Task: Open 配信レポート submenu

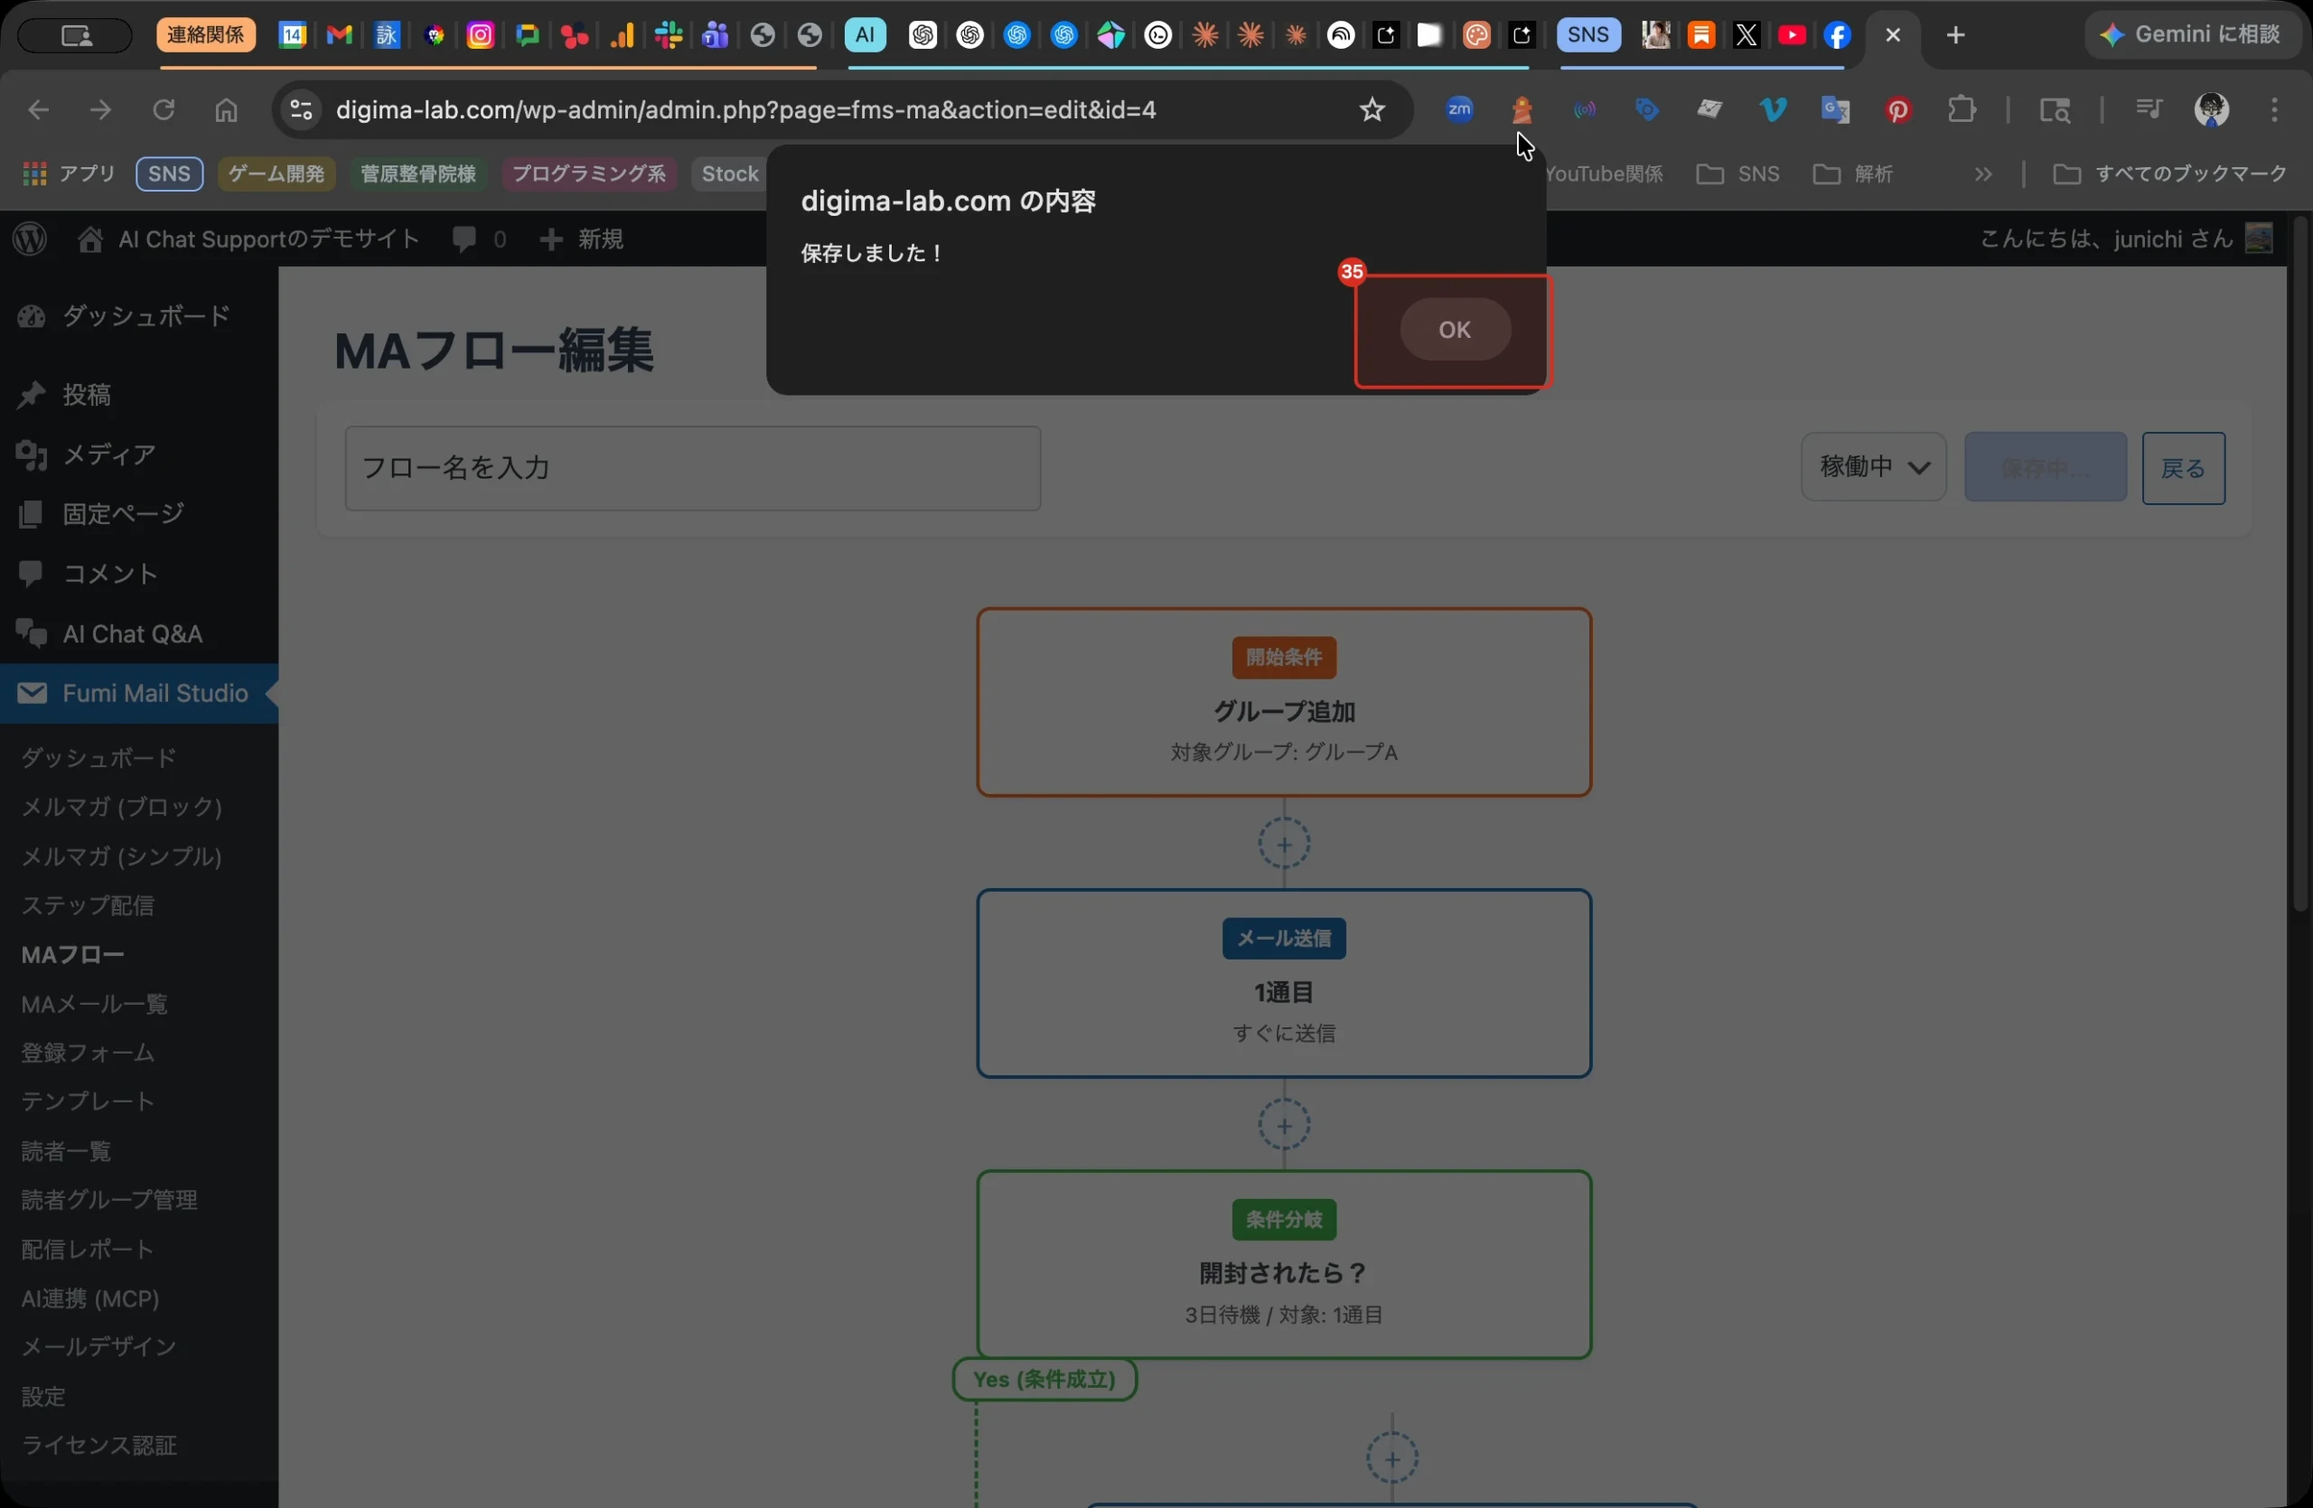Action: 88,1249
